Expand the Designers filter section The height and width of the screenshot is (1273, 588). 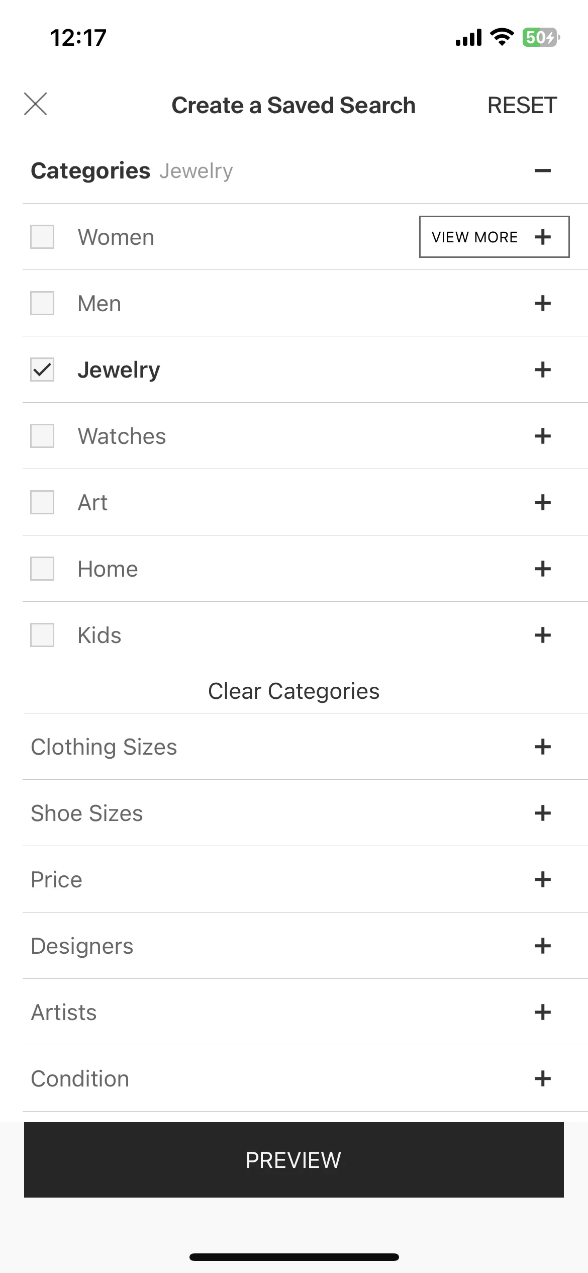coord(305,946)
